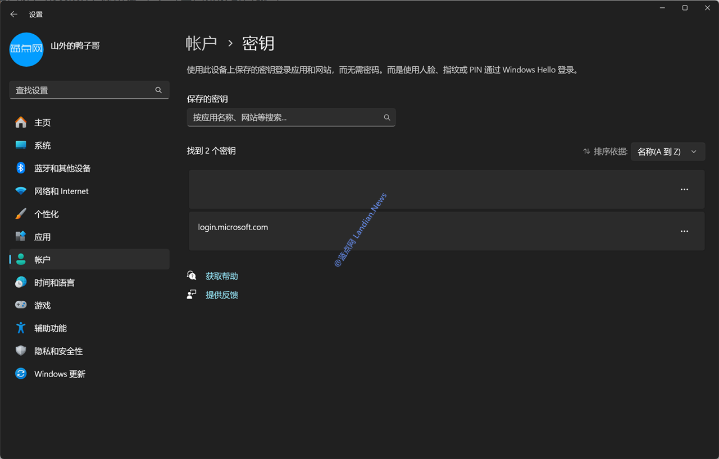Click the 帐户 person icon

point(21,259)
